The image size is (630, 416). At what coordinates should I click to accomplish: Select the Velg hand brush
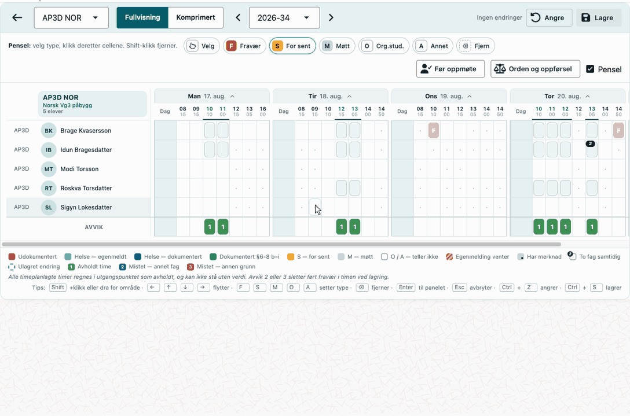pos(202,46)
